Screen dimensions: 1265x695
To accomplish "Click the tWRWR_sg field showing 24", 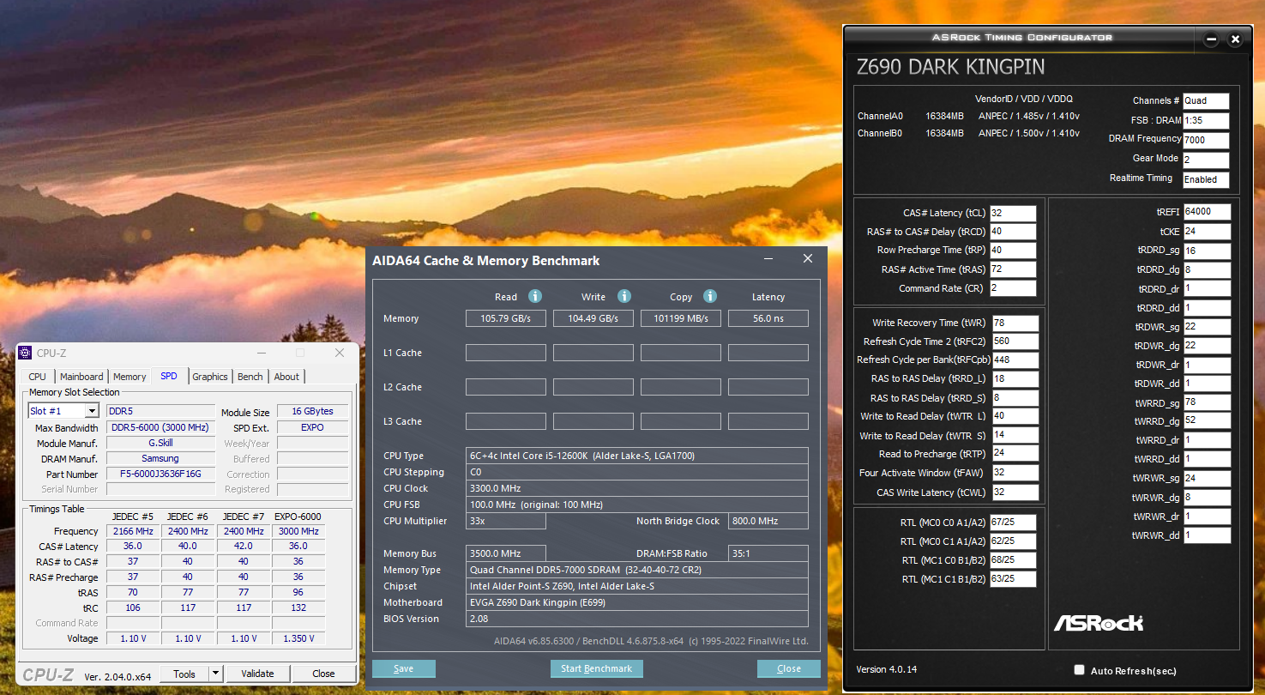I will pyautogui.click(x=1207, y=479).
